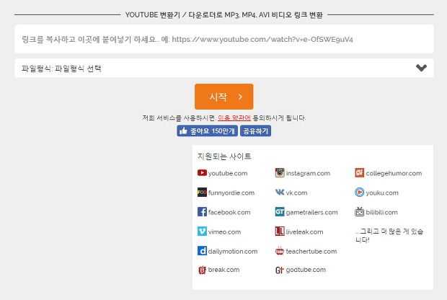The width and height of the screenshot is (447, 300).
Task: Click funnyordie.com site name
Action: tap(231, 193)
